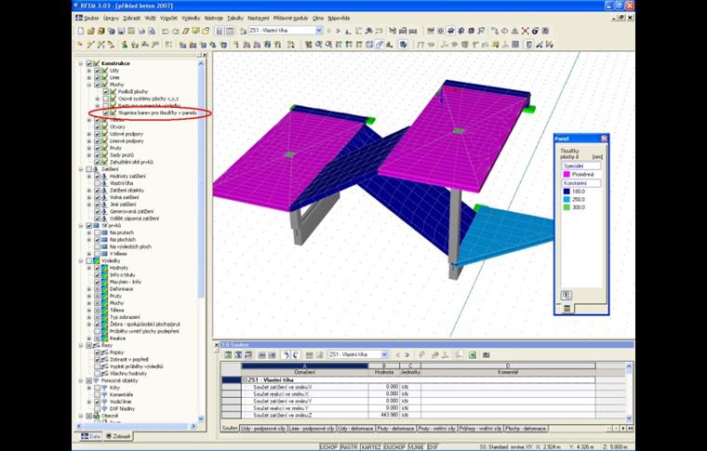Collapse the Konstrukce tree node
Viewport: 707px width, 451px height.
point(81,63)
